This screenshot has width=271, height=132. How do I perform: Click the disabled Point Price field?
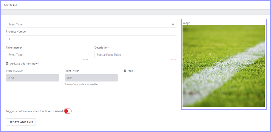pos(91,78)
